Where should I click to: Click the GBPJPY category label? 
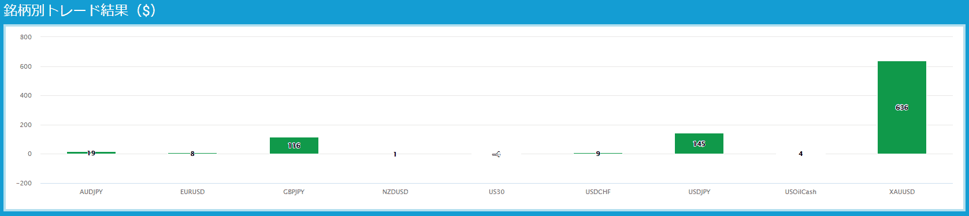294,192
